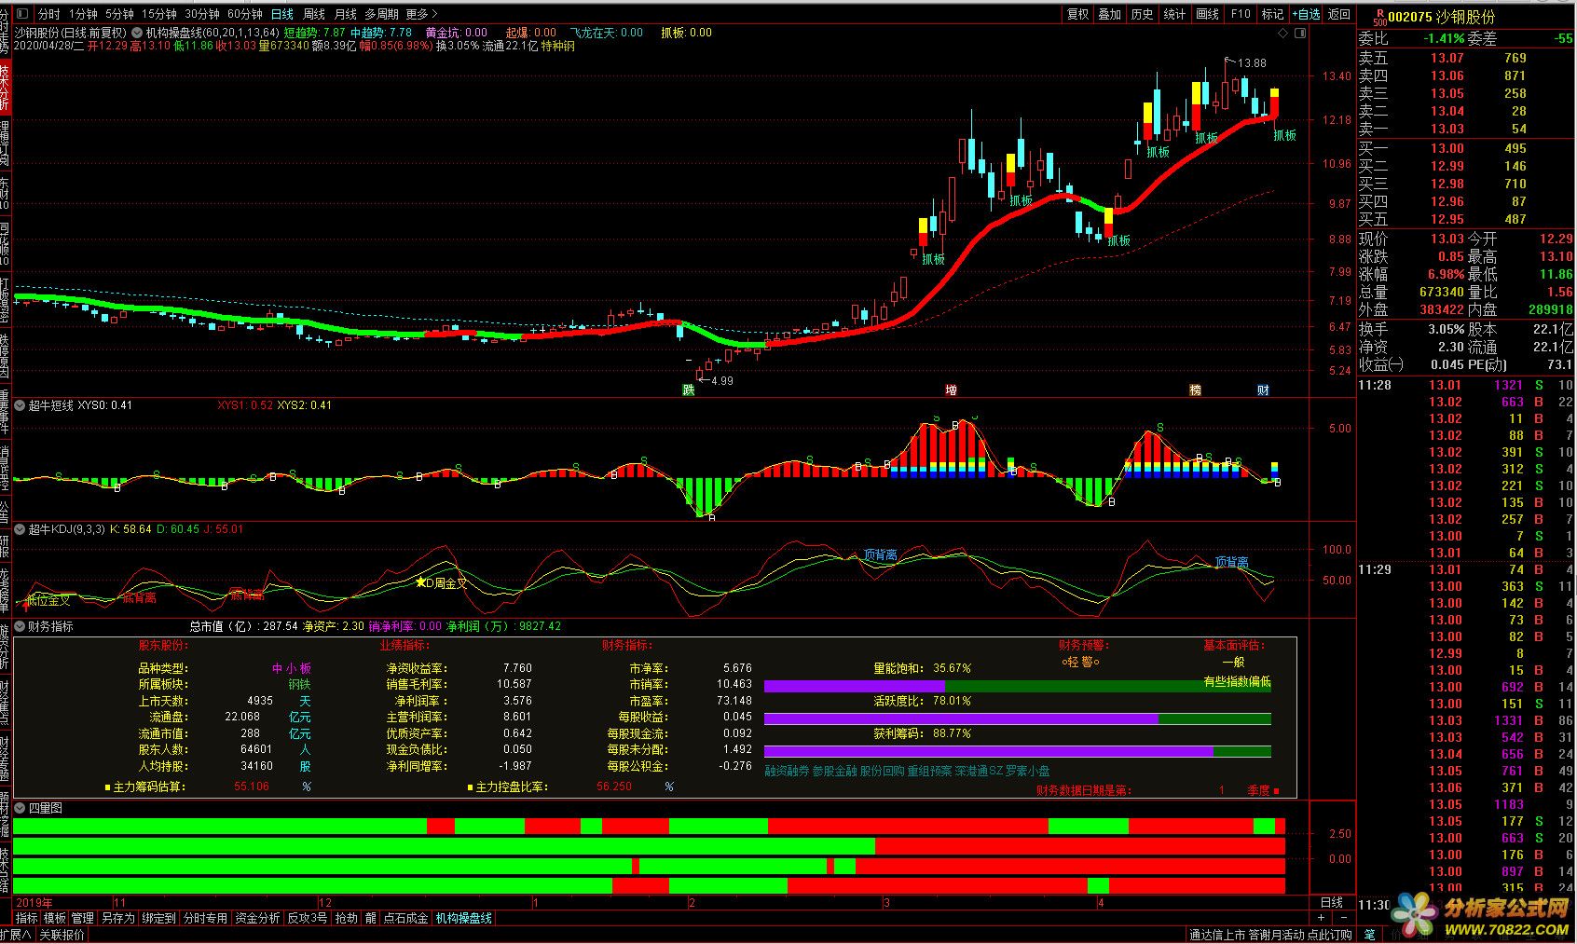Click the indicator settings arrow before 机构操盘线

pyautogui.click(x=137, y=33)
